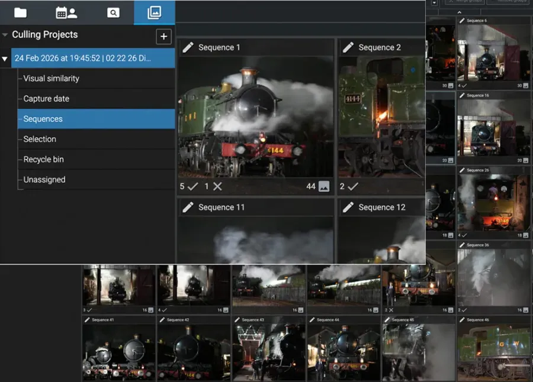Open the folder browser tab icon
The image size is (533, 382).
pyautogui.click(x=21, y=12)
